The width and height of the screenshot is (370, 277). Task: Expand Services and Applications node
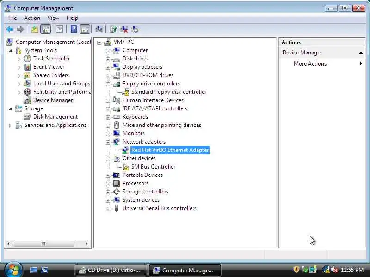(x=10, y=126)
